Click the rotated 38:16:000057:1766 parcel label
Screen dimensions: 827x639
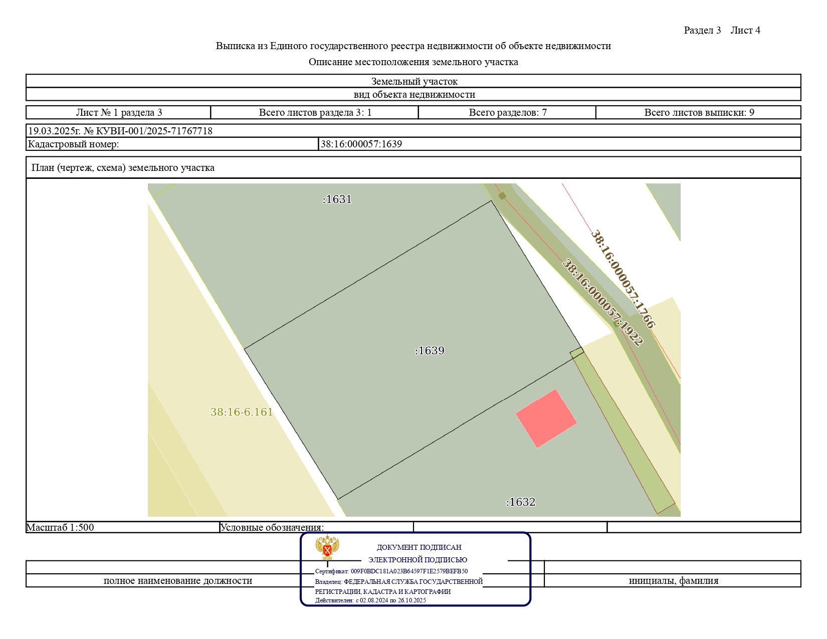(623, 279)
